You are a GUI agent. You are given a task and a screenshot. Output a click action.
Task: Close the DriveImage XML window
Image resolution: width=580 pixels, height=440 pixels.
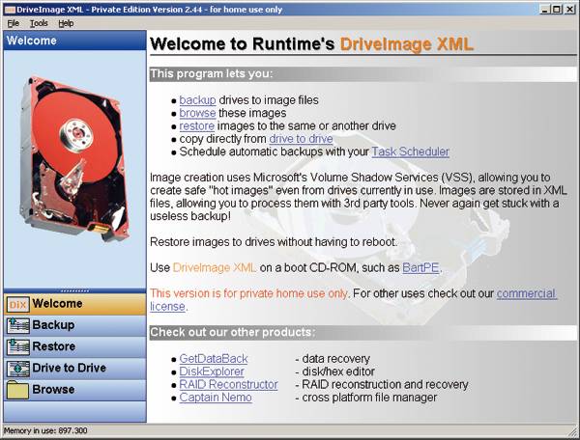coord(569,10)
